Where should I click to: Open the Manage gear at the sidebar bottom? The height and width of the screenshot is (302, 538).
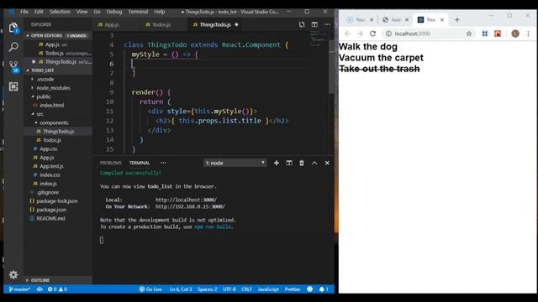pos(13,274)
